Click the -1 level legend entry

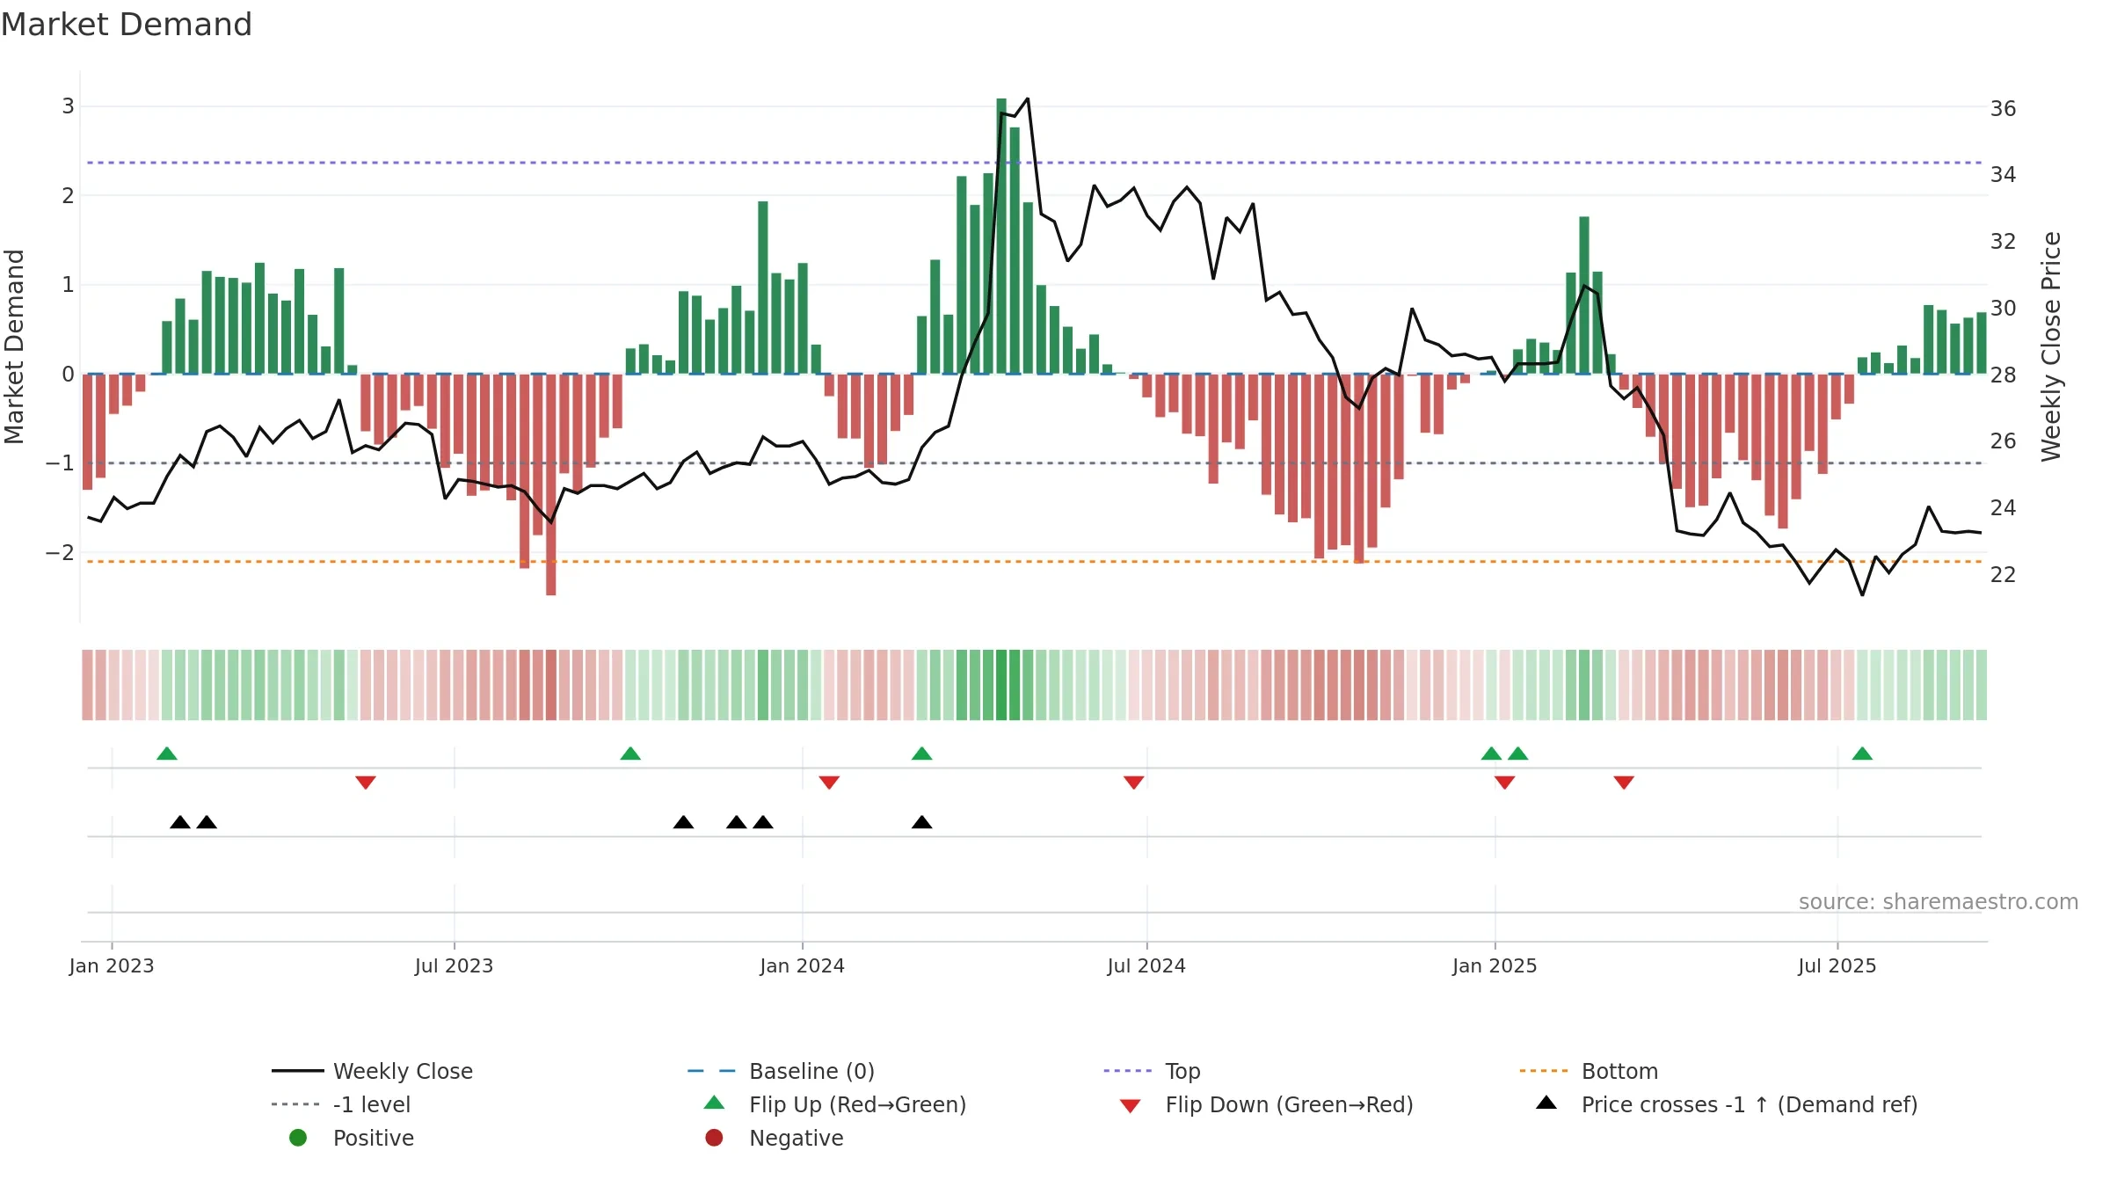click(341, 1104)
